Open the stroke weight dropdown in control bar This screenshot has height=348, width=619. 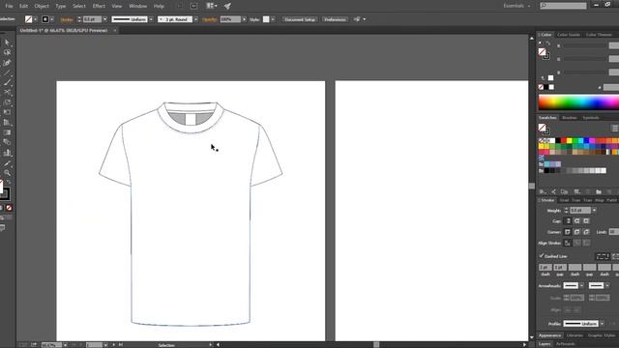click(x=104, y=19)
